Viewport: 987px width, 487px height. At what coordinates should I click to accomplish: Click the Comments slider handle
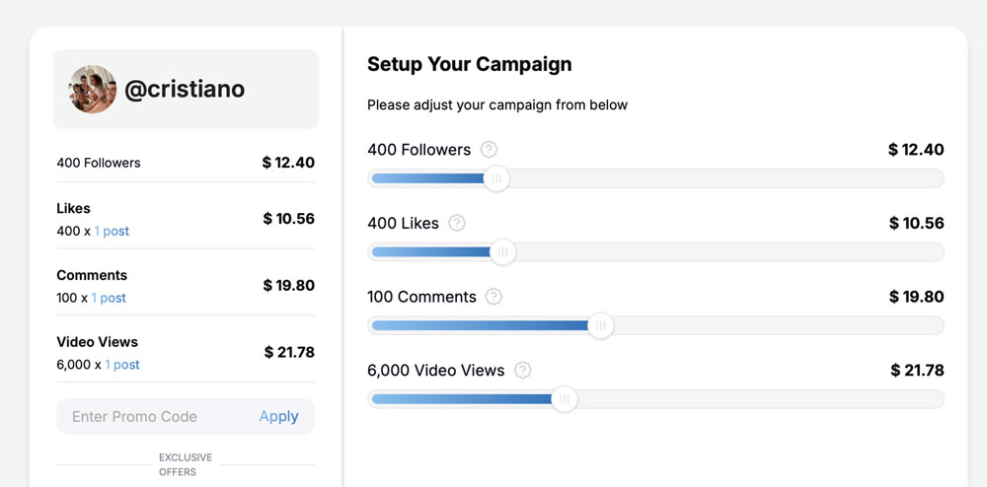[600, 326]
